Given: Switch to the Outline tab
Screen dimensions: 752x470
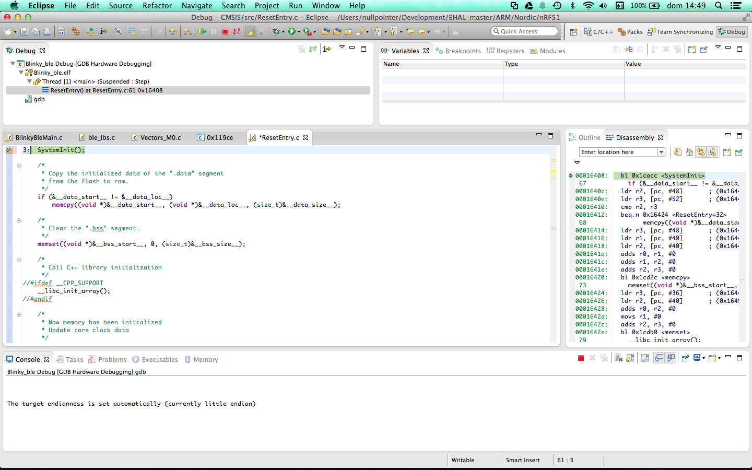Looking at the screenshot, I should 585,137.
